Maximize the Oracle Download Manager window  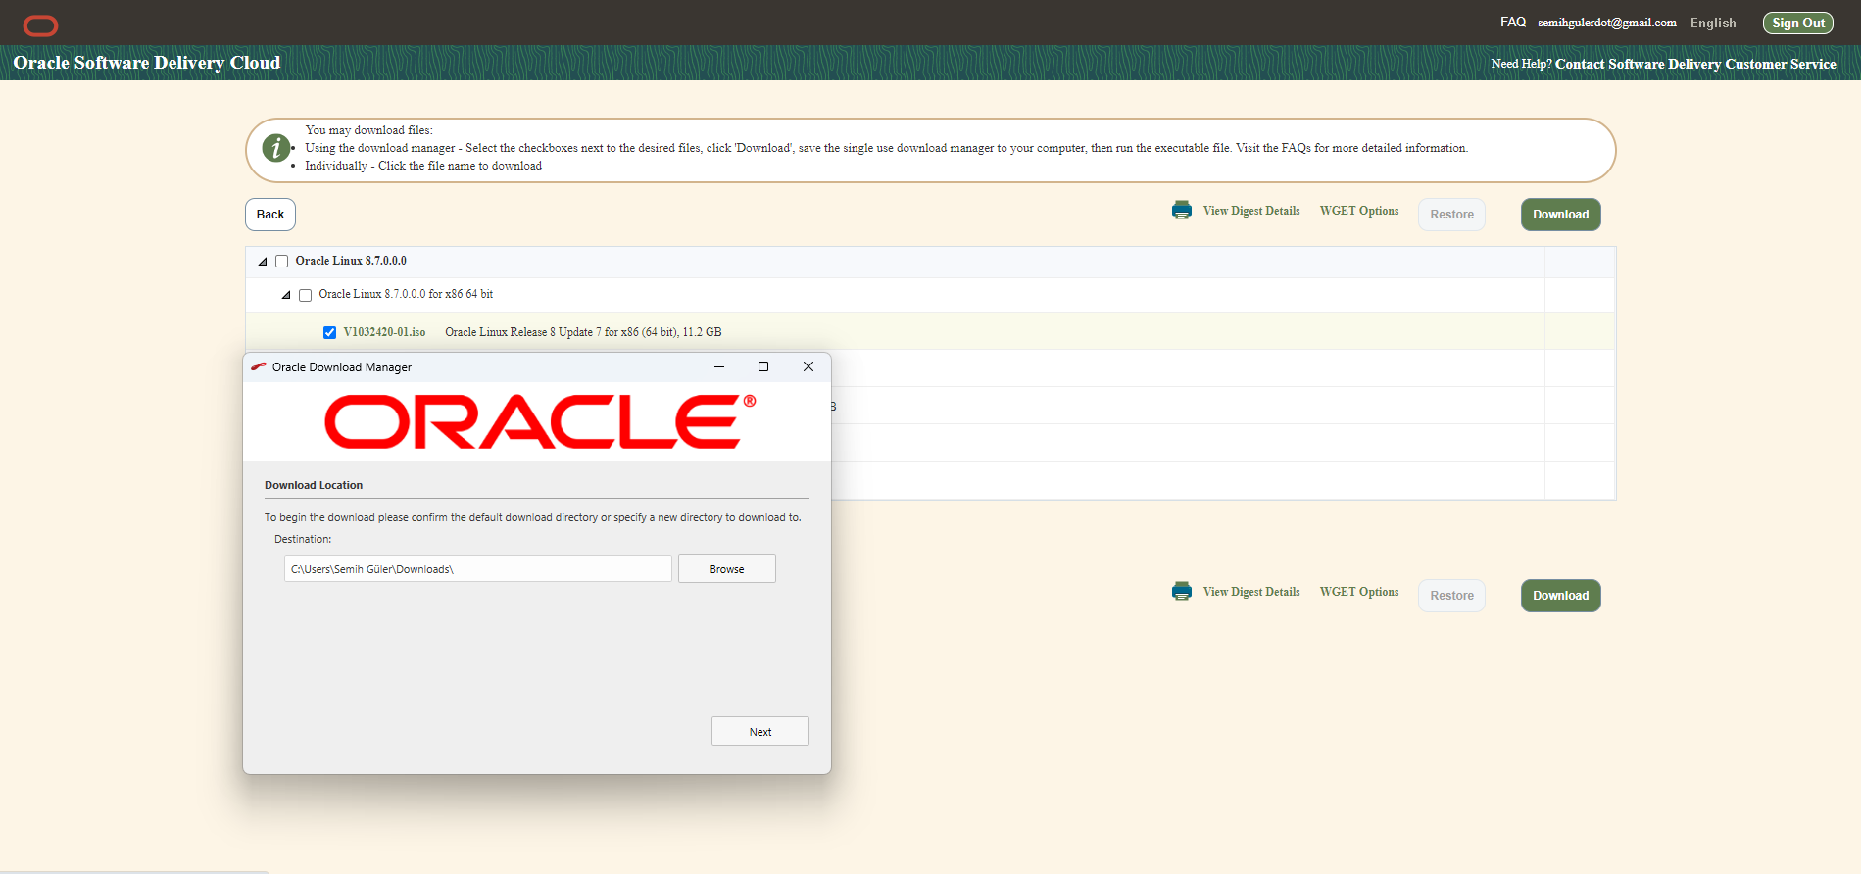coord(763,366)
